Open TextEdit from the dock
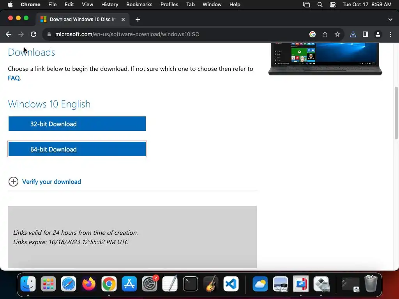Screen dimensions: 399x299 [x=170, y=284]
